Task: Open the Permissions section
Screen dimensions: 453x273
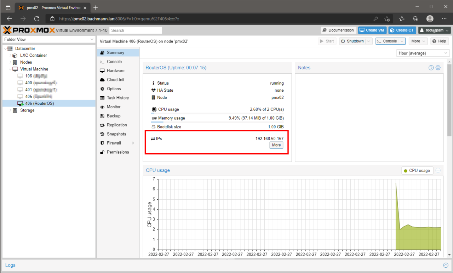Action: [x=118, y=152]
